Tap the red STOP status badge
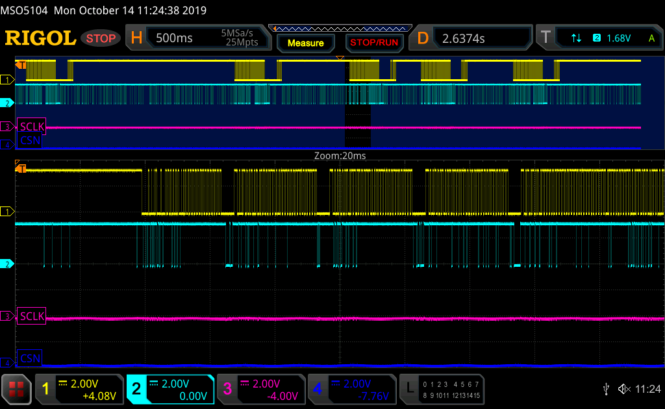 click(x=101, y=38)
